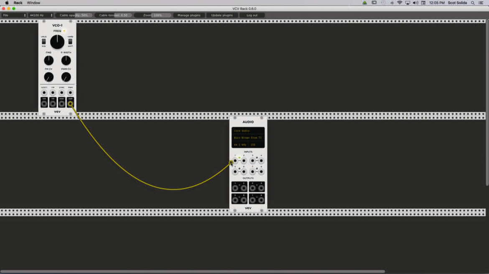Viewport: 489px width, 274px height.
Task: Click the Cable opacity slider
Action: click(74, 15)
